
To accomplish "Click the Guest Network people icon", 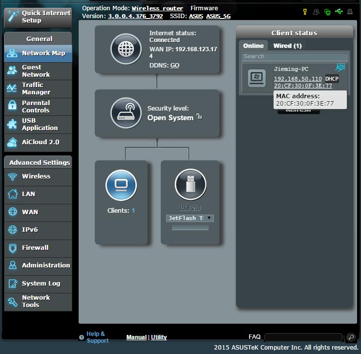I will click(12, 70).
